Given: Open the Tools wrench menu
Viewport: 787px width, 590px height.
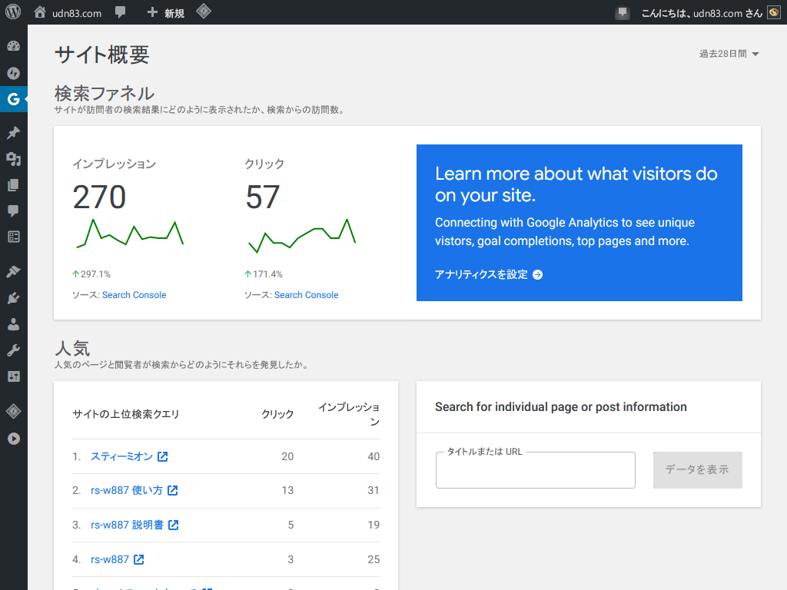Looking at the screenshot, I should 13,350.
